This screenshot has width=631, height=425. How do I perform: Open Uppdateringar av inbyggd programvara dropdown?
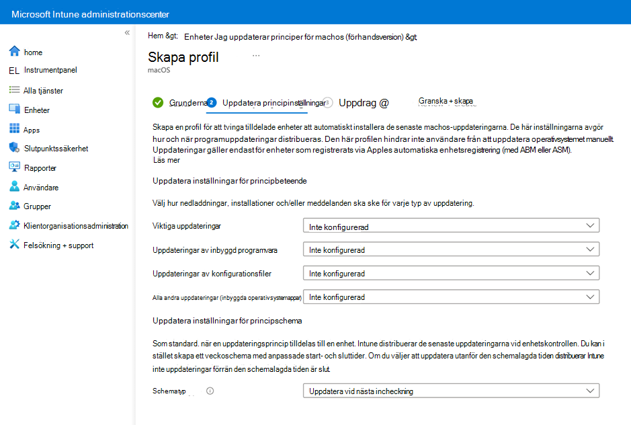point(451,249)
